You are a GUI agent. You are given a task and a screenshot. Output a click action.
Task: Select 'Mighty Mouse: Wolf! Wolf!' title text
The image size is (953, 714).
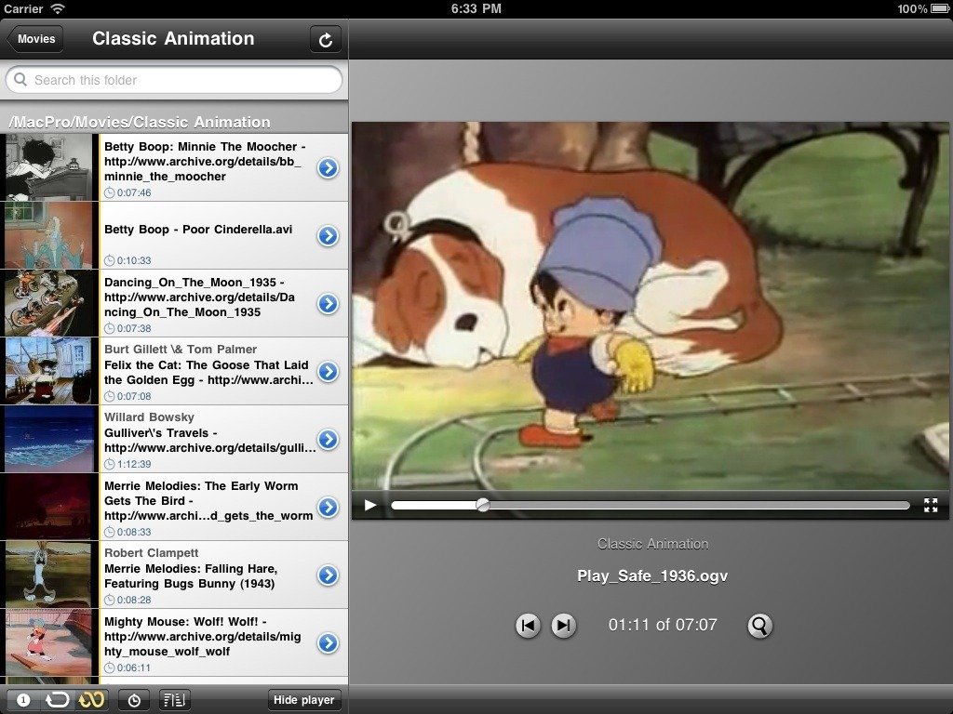[x=203, y=636]
